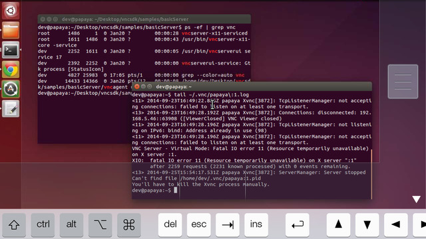Focus the dev@papaya: ~ terminal title bar
The image size is (426, 239).
pos(252,87)
